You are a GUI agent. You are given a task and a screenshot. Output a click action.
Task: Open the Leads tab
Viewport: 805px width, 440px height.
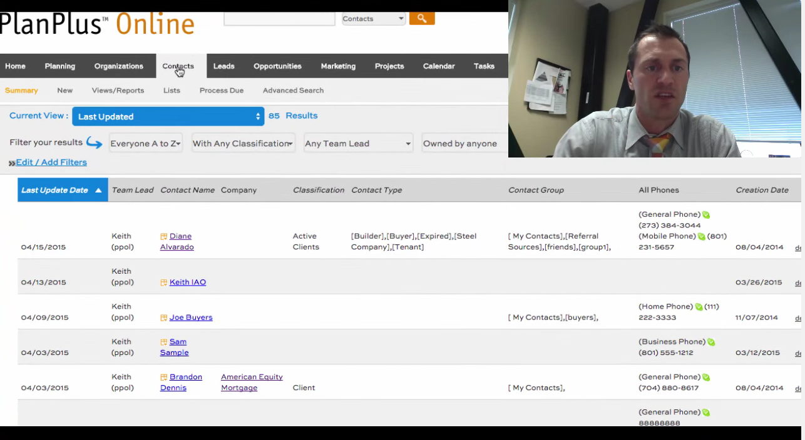tap(223, 66)
